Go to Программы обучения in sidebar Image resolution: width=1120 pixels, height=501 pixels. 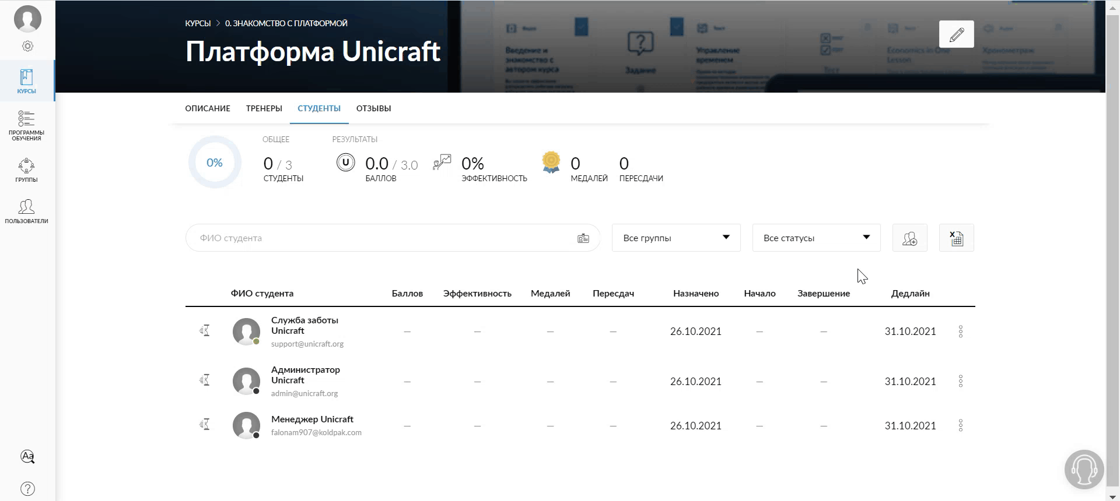pos(27,125)
